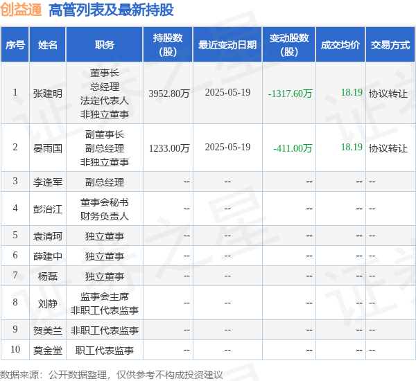This screenshot has width=416, height=381.
Task: Click 晏雨国's 2025-05-19 change date
Action: click(227, 147)
